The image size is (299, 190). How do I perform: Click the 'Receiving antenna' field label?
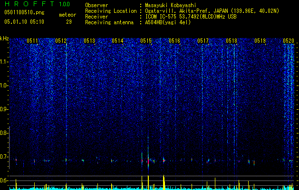[x=109, y=22]
